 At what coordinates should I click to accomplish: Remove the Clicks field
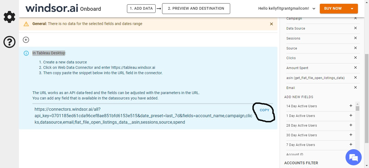click(355, 58)
